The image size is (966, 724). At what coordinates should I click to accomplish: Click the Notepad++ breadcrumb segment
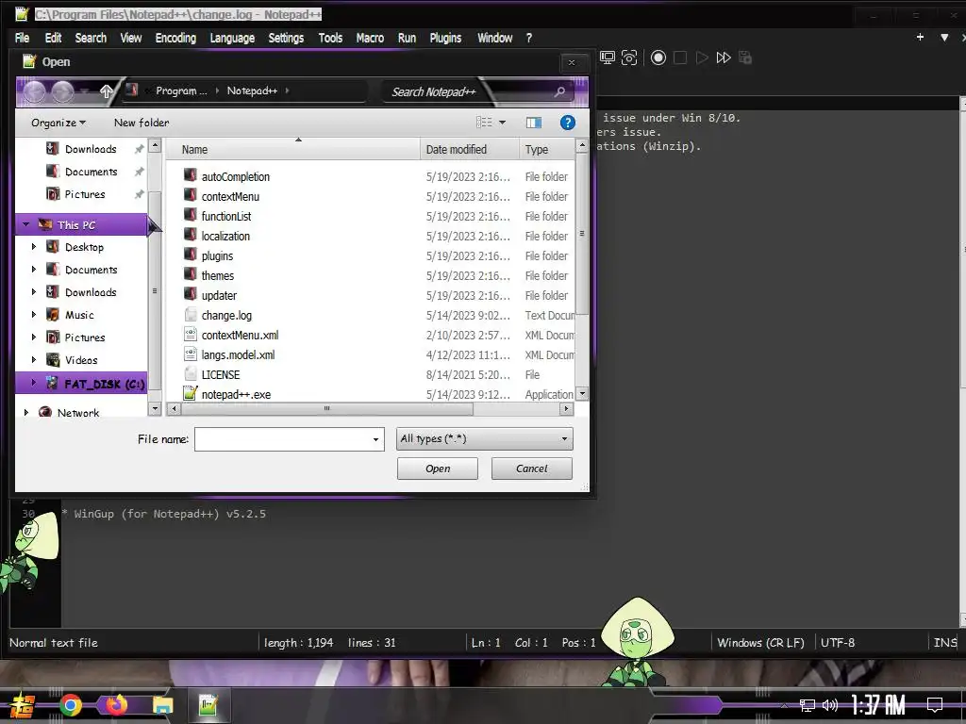click(x=252, y=91)
